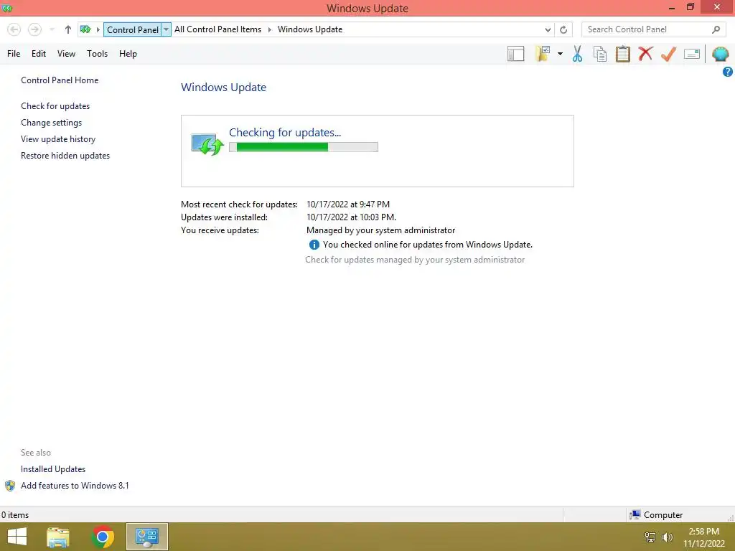Open the View menu
Screen dimensions: 735x551
click(x=66, y=54)
